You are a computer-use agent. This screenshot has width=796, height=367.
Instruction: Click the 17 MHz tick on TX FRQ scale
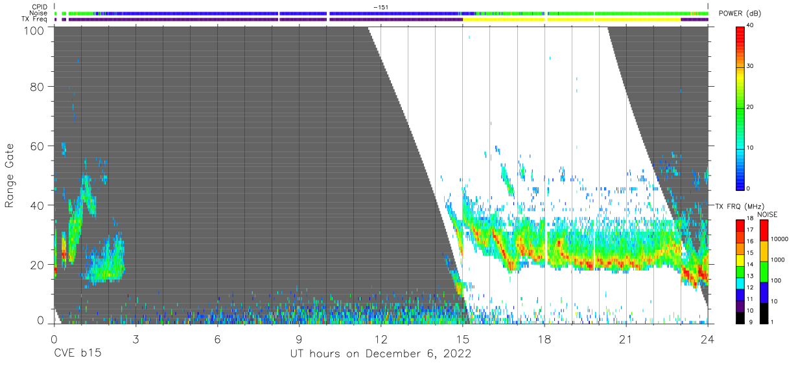(750, 230)
